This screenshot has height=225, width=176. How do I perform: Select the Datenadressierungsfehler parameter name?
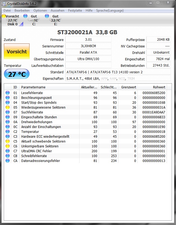[40, 161]
